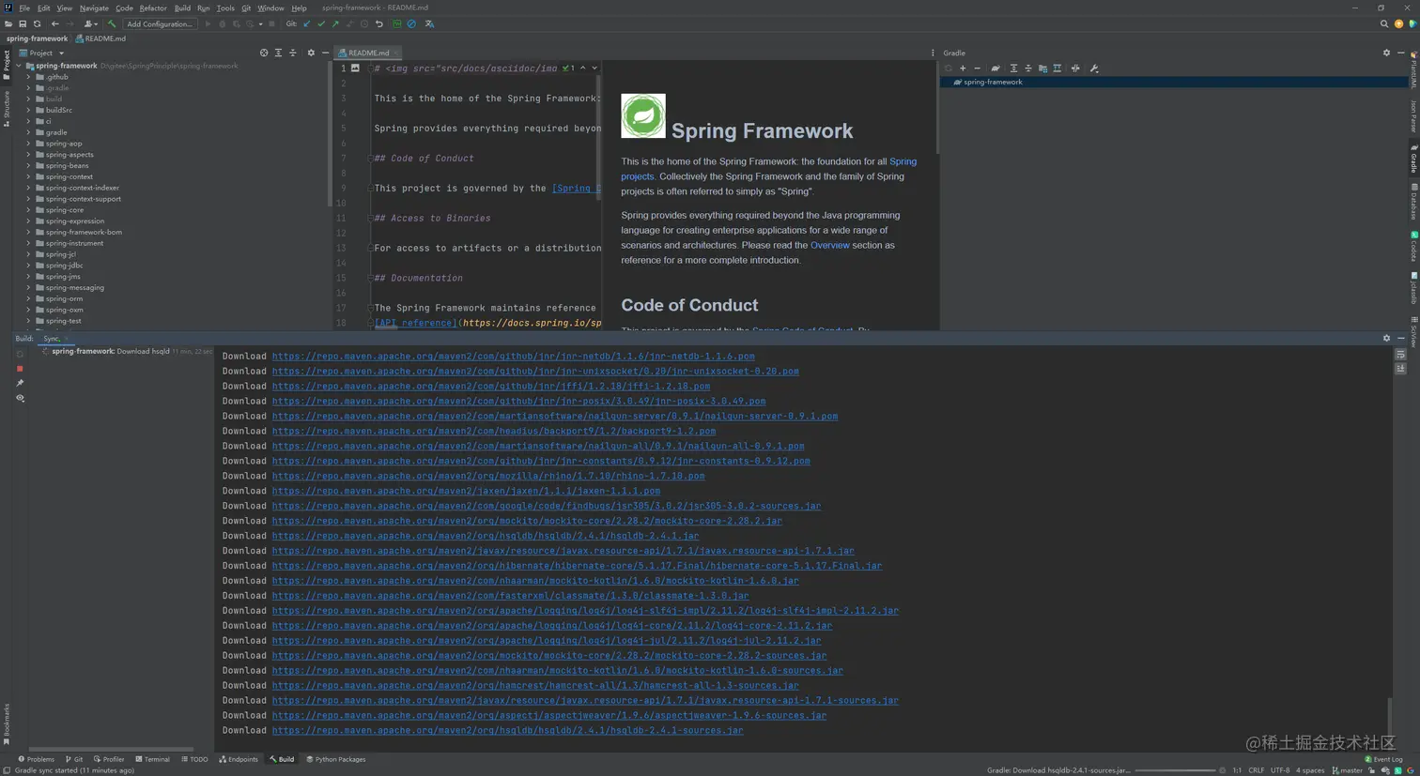Screen dimensions: 1420x776
Task: Click the UTF-8 encoding status indicator
Action: pyautogui.click(x=1280, y=770)
